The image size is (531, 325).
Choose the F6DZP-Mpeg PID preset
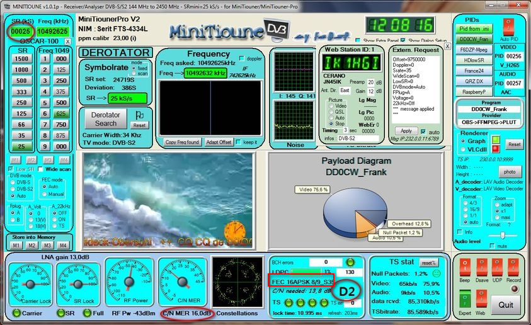[474, 50]
